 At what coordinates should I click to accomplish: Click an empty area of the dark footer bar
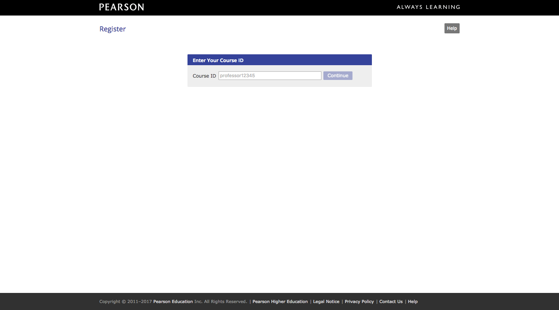[x=485, y=302]
